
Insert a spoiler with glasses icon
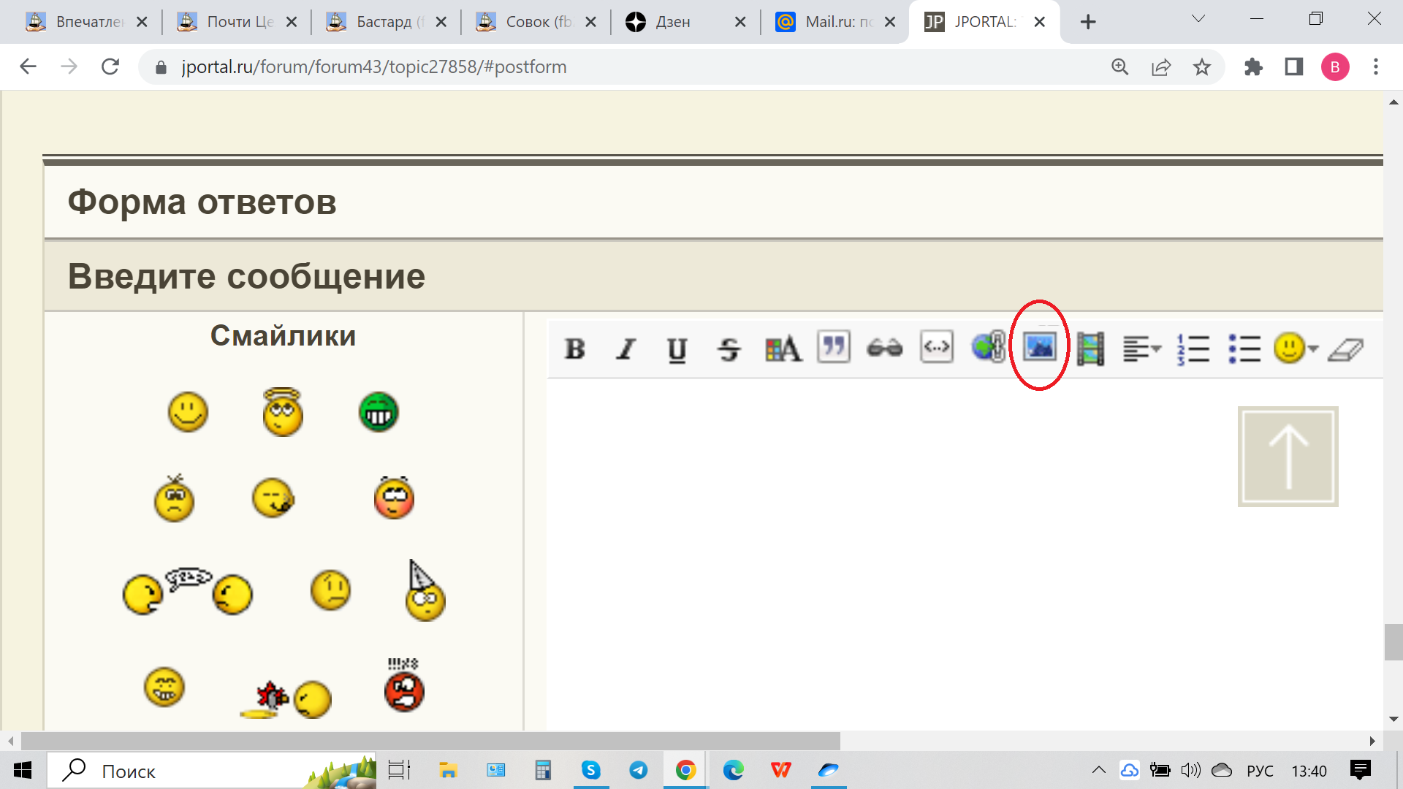(884, 348)
